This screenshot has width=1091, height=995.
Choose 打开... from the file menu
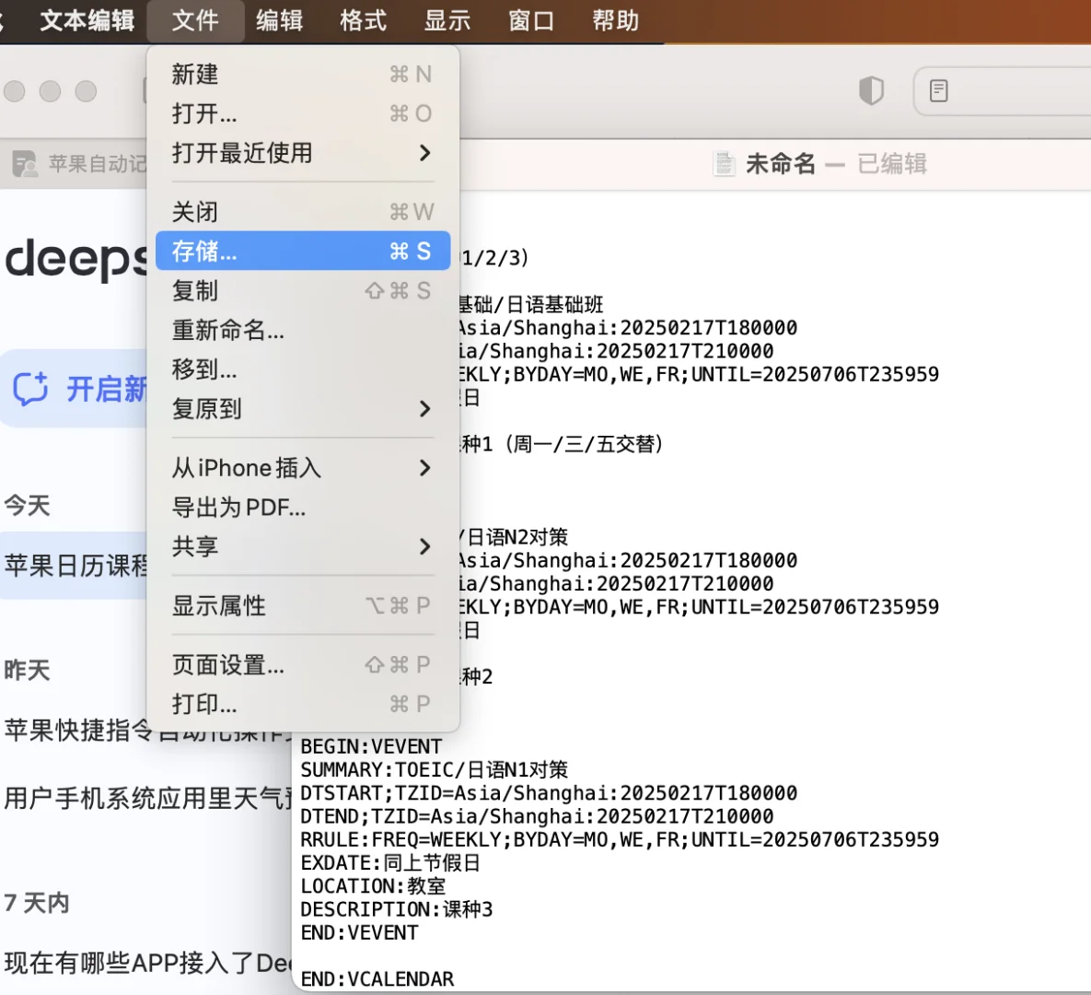[303, 113]
